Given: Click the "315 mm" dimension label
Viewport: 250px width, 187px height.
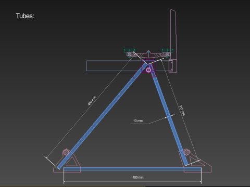Looking at the screenshot, I should point(182,110).
